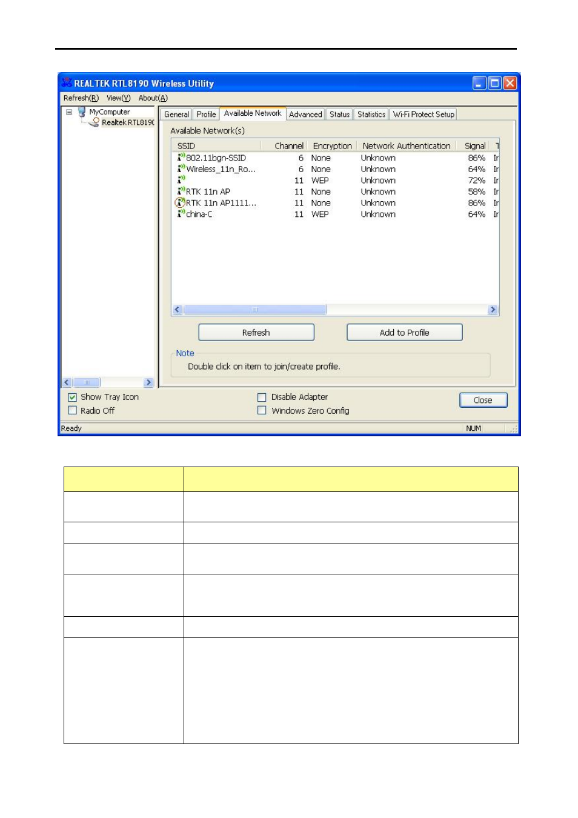This screenshot has width=578, height=818.
Task: Click the connected icon of RTK 11n AP1111...
Action: (180, 202)
